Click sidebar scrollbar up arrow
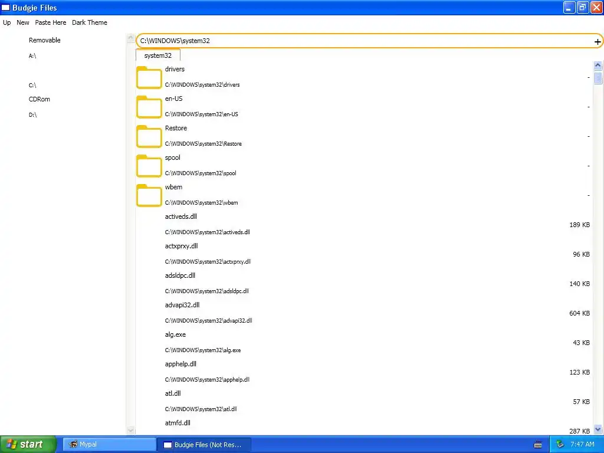Image resolution: width=604 pixels, height=453 pixels. coord(130,38)
